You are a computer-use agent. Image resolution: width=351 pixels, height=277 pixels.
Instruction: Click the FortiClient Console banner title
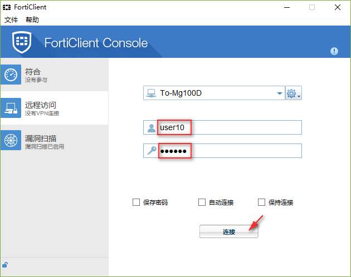point(96,43)
